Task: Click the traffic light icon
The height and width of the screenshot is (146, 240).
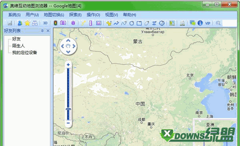Action: click(56, 23)
